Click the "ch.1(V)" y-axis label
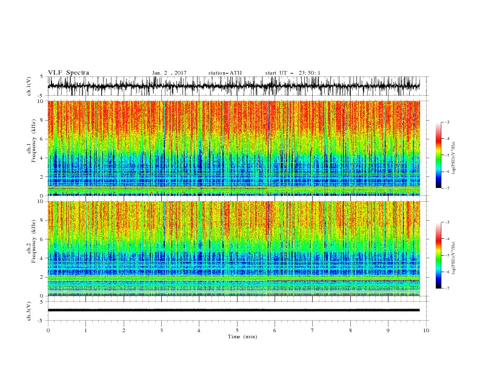Viewport: 480px width, 371px height. 29,86
